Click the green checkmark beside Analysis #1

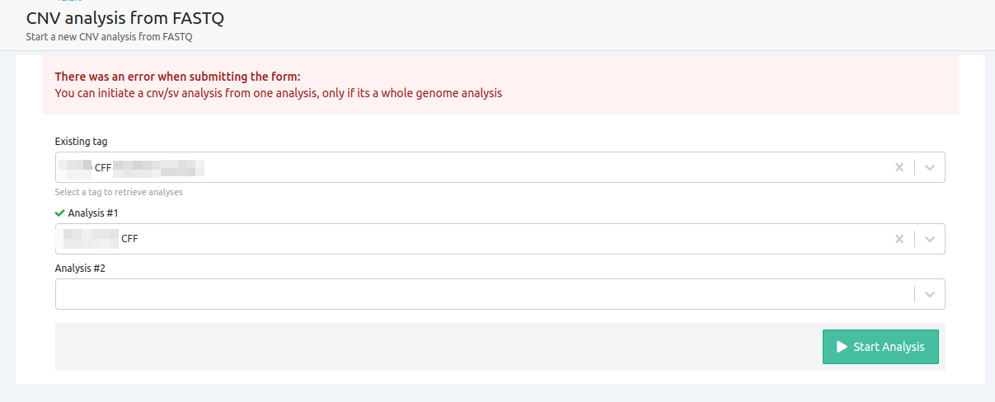click(x=59, y=213)
